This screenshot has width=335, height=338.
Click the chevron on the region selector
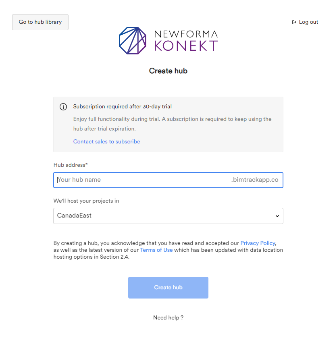tap(277, 216)
